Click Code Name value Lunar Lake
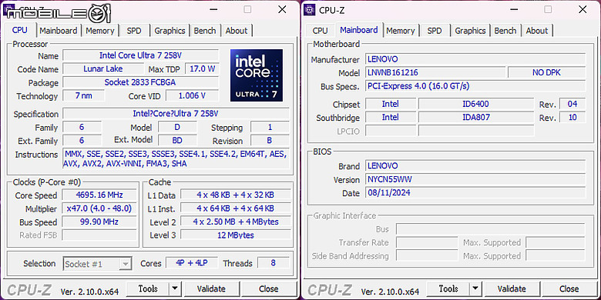 click(103, 69)
